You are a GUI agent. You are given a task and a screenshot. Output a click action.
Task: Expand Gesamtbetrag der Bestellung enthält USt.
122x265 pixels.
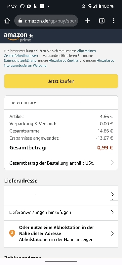click(61, 163)
